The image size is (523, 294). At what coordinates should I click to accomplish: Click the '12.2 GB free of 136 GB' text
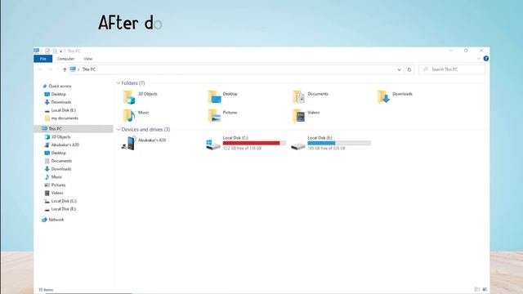242,149
